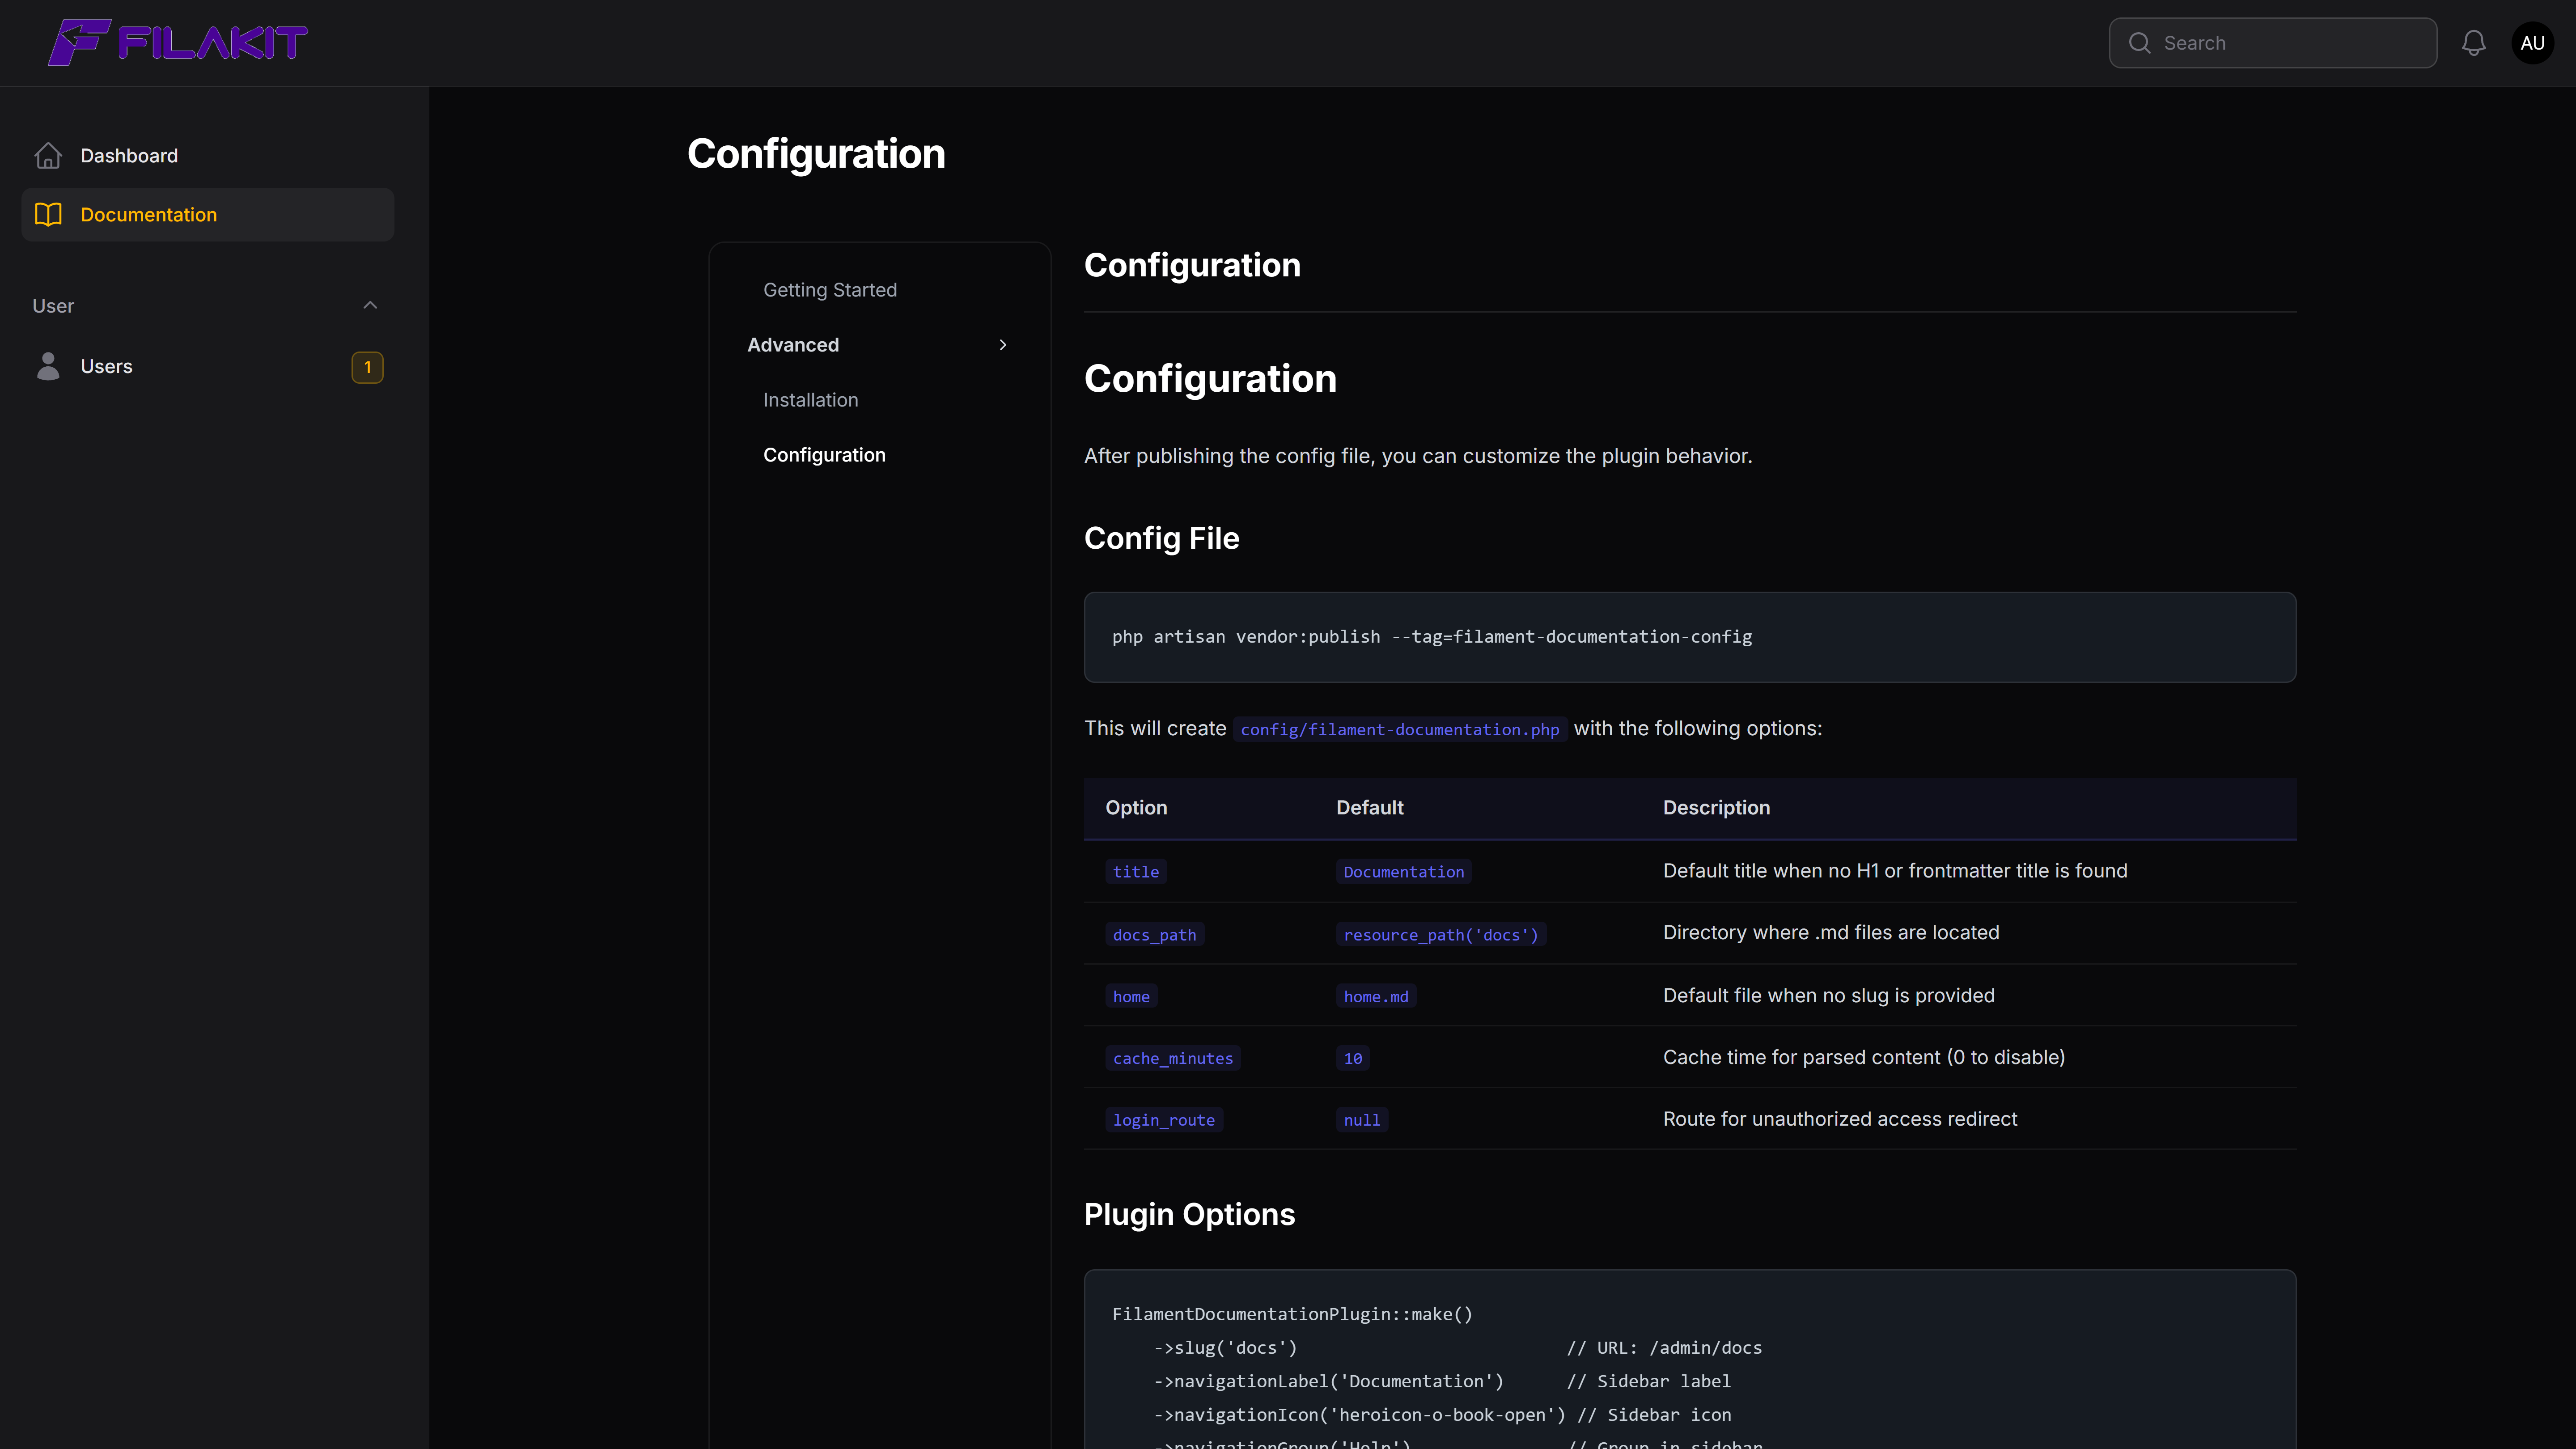
Task: Click the Dashboard home icon
Action: pyautogui.click(x=48, y=156)
